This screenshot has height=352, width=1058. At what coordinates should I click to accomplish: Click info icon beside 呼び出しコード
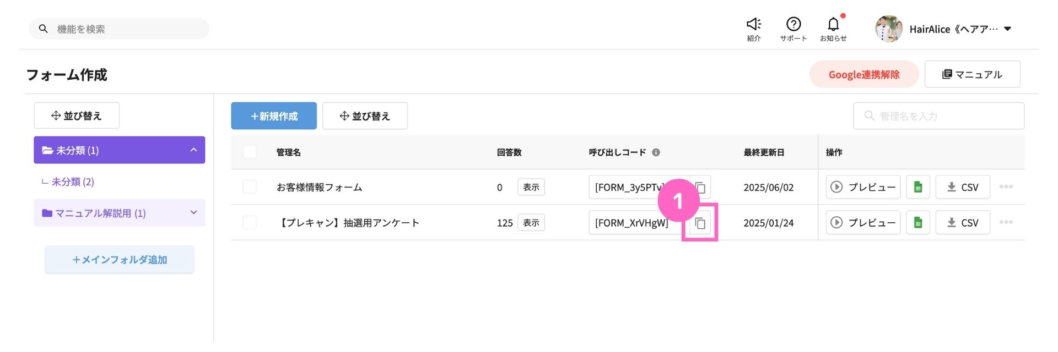656,152
